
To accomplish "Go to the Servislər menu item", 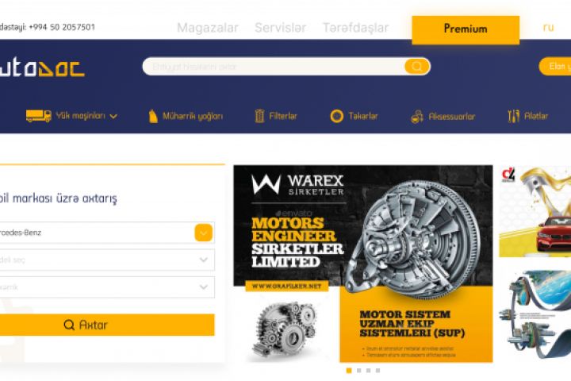I will (281, 28).
